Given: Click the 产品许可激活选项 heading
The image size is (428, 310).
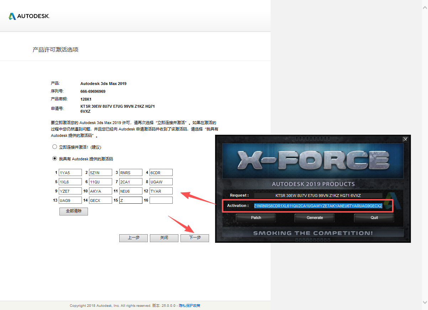Looking at the screenshot, I should pyautogui.click(x=56, y=49).
